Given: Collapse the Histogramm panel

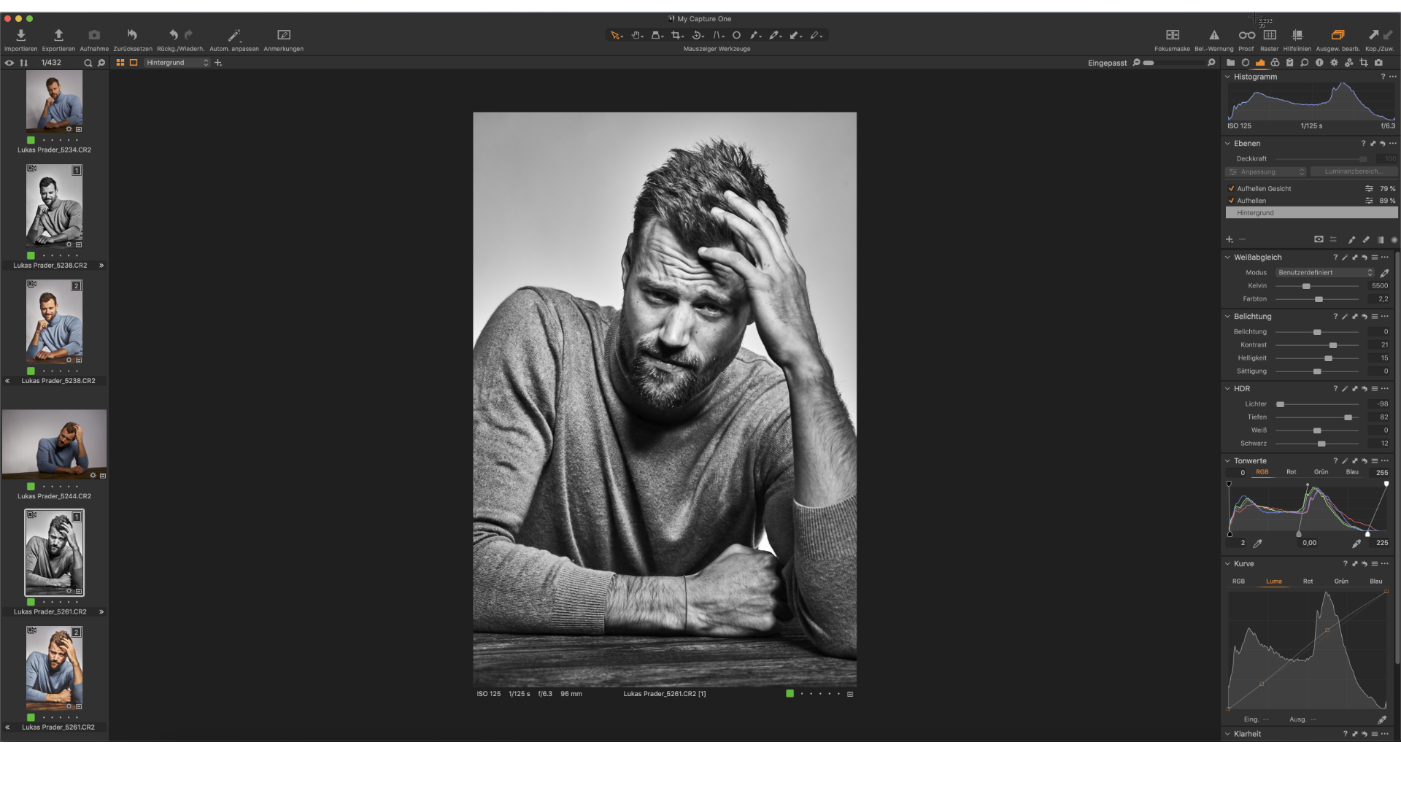Looking at the screenshot, I should [x=1228, y=77].
